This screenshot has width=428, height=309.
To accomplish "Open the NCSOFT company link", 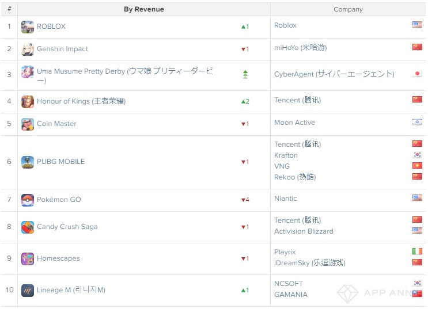I will click(x=288, y=284).
